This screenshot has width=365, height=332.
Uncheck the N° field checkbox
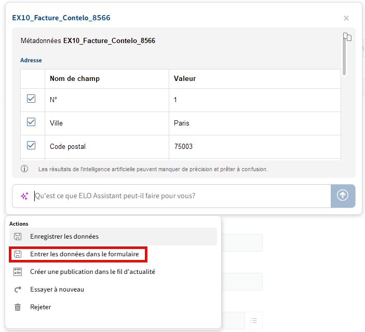click(x=31, y=99)
